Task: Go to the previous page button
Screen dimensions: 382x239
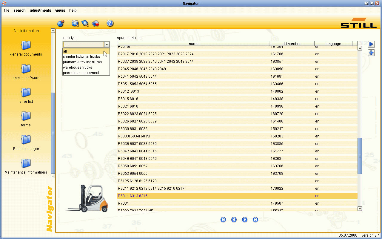Action: pyautogui.click(x=234, y=220)
